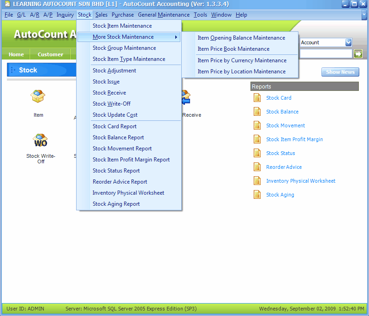This screenshot has width=369, height=316.
Task: Click the search input field below Account
Action: [x=326, y=54]
